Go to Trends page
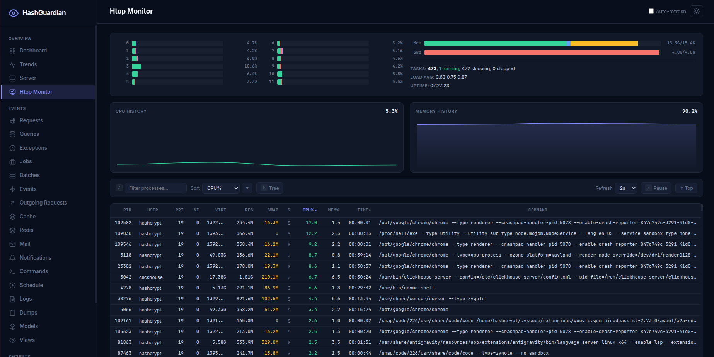714x357 pixels. [x=48, y=64]
